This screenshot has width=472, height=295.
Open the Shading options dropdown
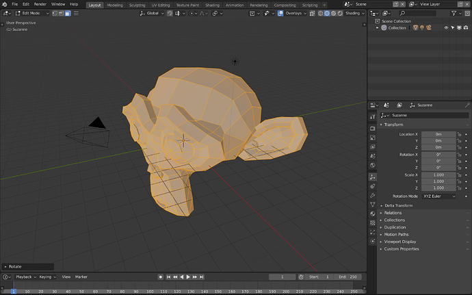[354, 13]
